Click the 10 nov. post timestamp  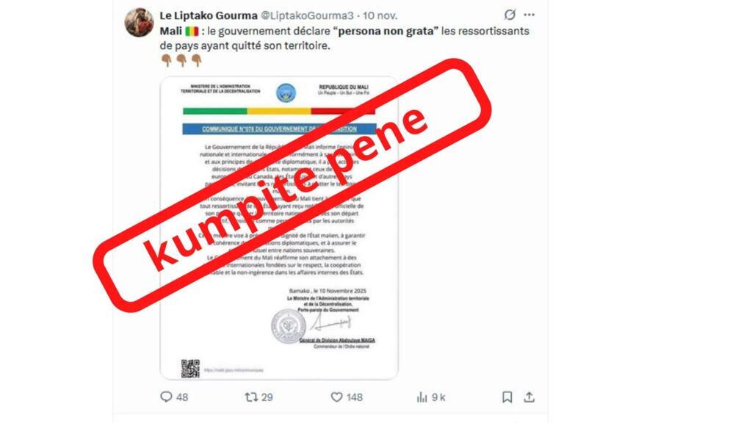(x=380, y=15)
